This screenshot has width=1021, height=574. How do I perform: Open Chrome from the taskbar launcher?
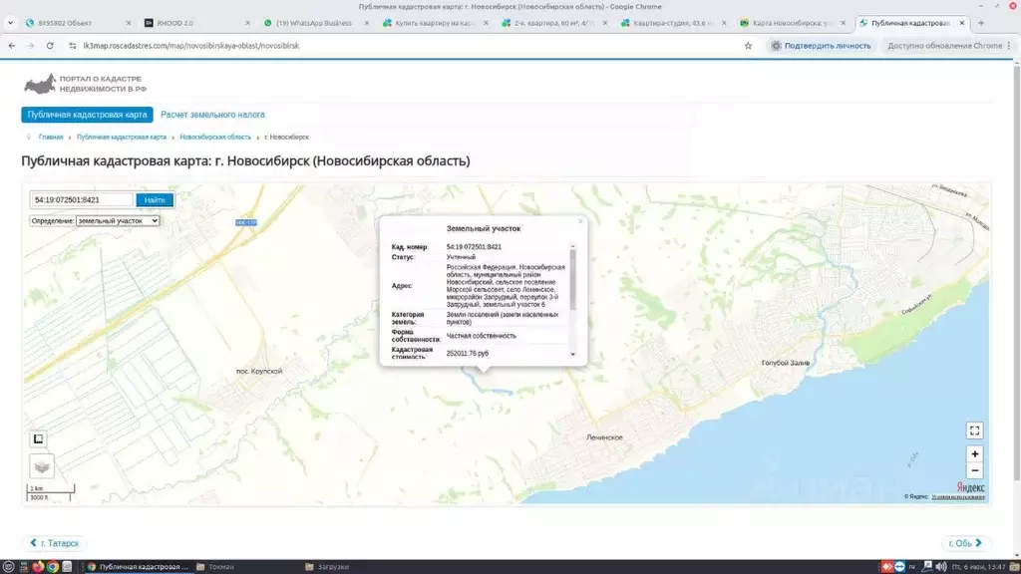[x=52, y=567]
